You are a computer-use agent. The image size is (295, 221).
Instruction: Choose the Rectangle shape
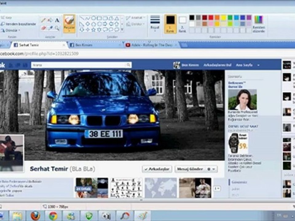pyautogui.click(x=99, y=18)
